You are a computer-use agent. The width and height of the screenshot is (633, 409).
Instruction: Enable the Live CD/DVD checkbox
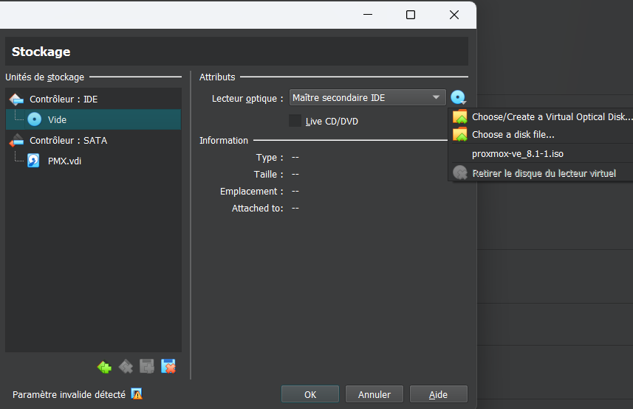pos(295,121)
